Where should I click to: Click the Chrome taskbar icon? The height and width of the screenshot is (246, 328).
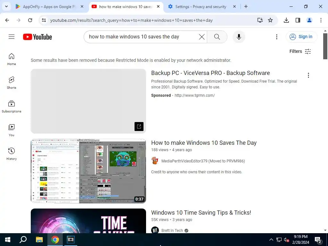coord(55,240)
